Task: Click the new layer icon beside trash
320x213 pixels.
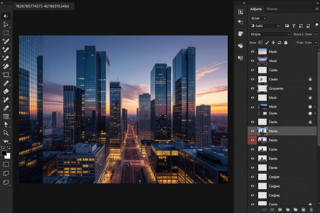Action: 303,209
